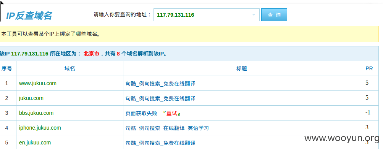Click the 北京市 region text

tap(91, 54)
